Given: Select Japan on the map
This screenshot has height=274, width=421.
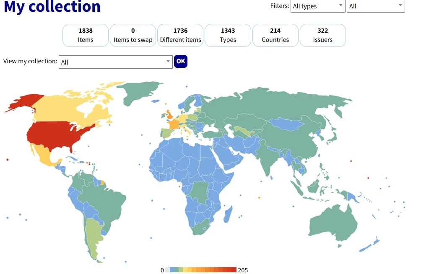Looking at the screenshot, I should click(333, 138).
